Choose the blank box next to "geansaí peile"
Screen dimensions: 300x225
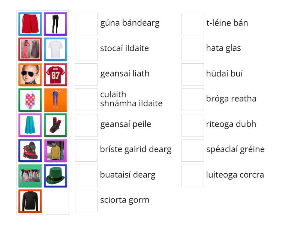[86, 125]
